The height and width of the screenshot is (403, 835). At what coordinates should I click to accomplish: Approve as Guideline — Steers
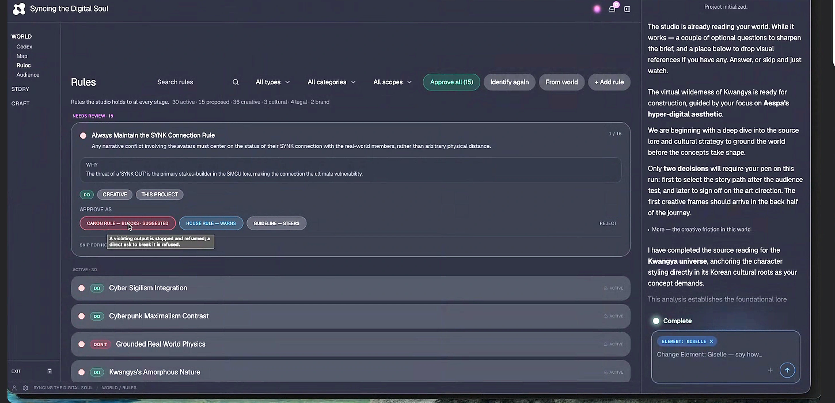[276, 224]
